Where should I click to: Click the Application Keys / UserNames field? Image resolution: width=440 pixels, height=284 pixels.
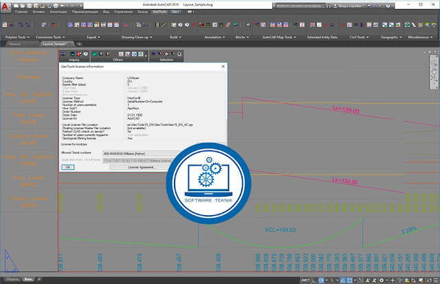(137, 160)
